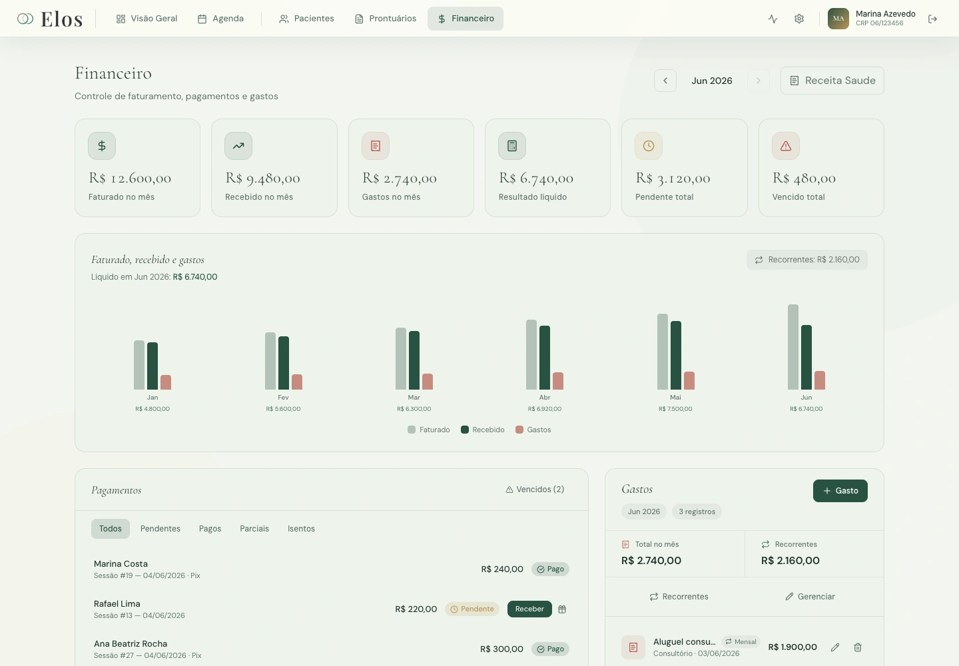Filter payments by Pendentes tab
The height and width of the screenshot is (666, 959).
pos(160,529)
